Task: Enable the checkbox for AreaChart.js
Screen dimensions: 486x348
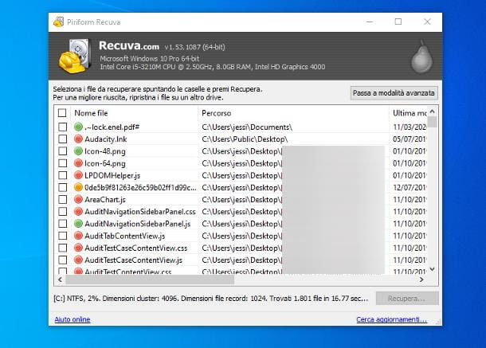Action: coord(63,199)
